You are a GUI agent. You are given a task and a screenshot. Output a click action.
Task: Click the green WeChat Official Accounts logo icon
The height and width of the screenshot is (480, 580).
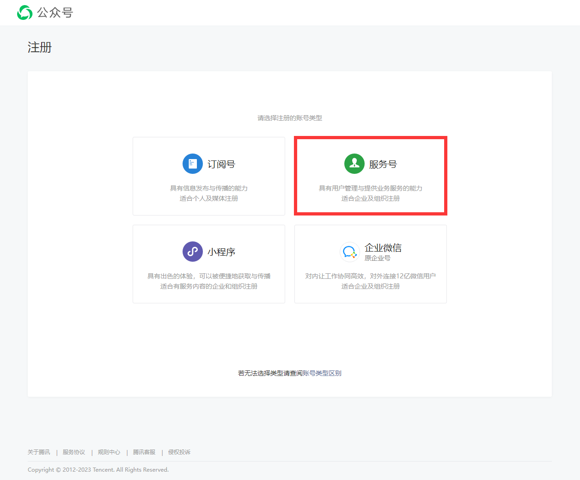[24, 12]
